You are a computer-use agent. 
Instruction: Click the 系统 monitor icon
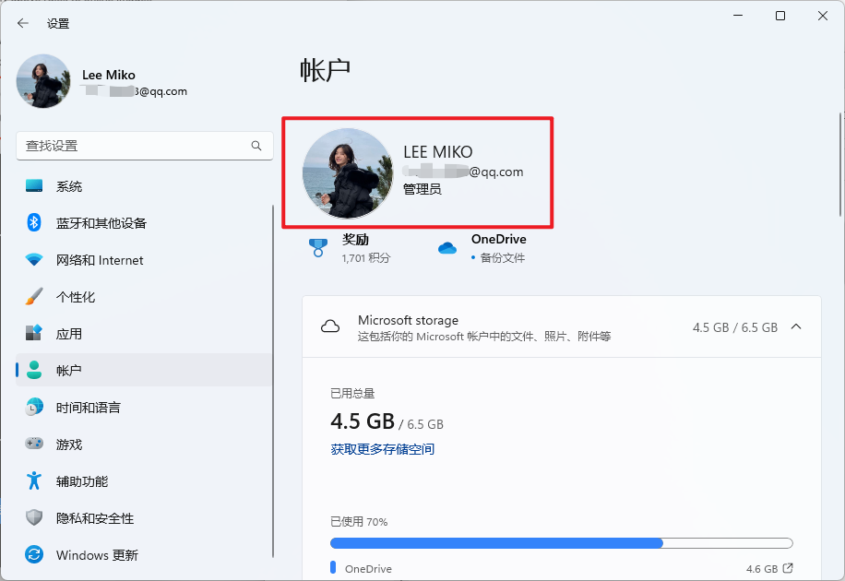tap(34, 186)
